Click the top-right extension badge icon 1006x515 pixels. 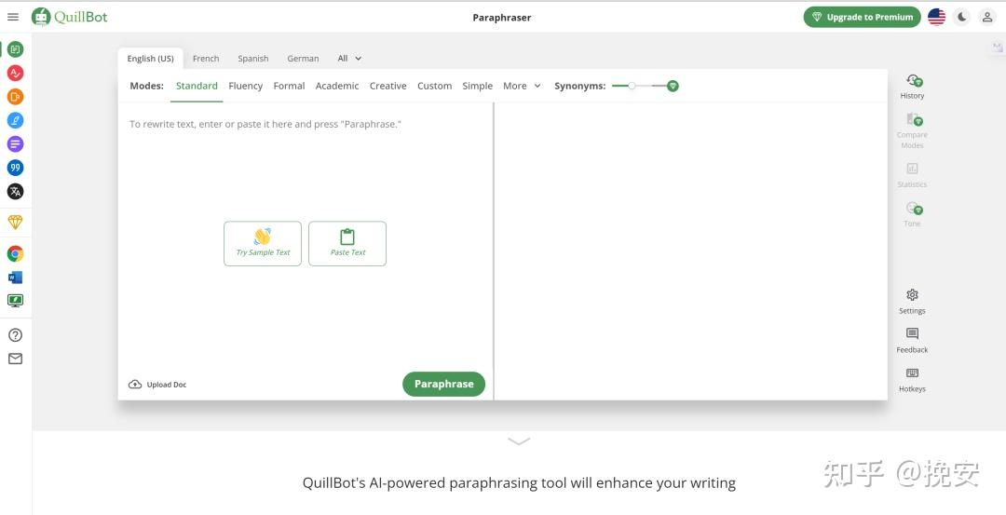pos(997,47)
